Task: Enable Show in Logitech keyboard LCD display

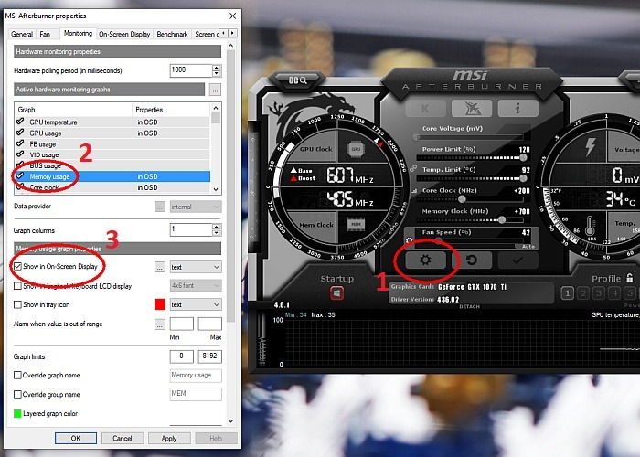Action: click(x=17, y=286)
